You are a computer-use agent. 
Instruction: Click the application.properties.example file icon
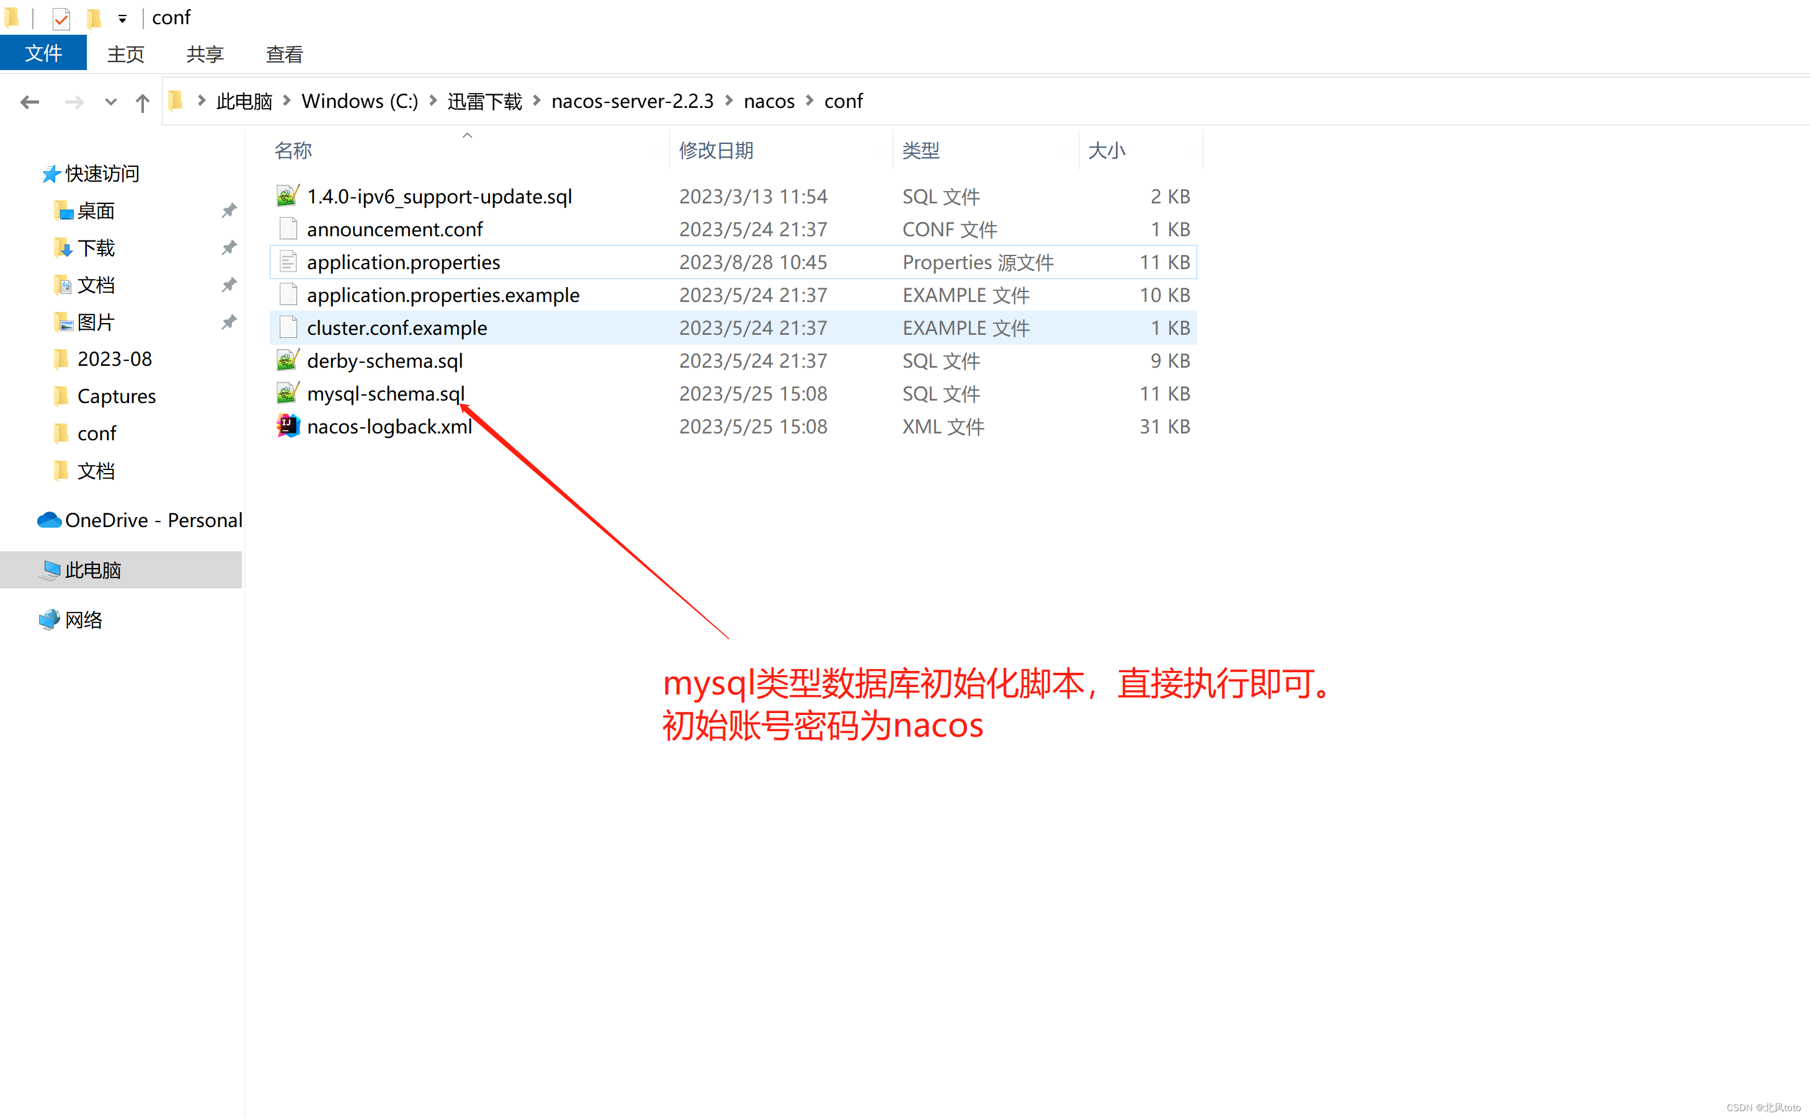point(288,295)
